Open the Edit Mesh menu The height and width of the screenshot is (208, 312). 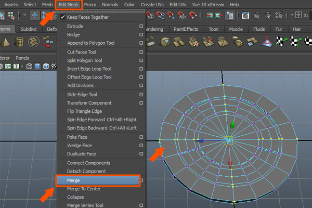(69, 4)
